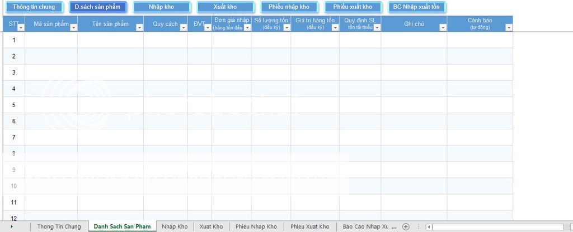Click the sheet tab scroll arrow

coord(12,227)
